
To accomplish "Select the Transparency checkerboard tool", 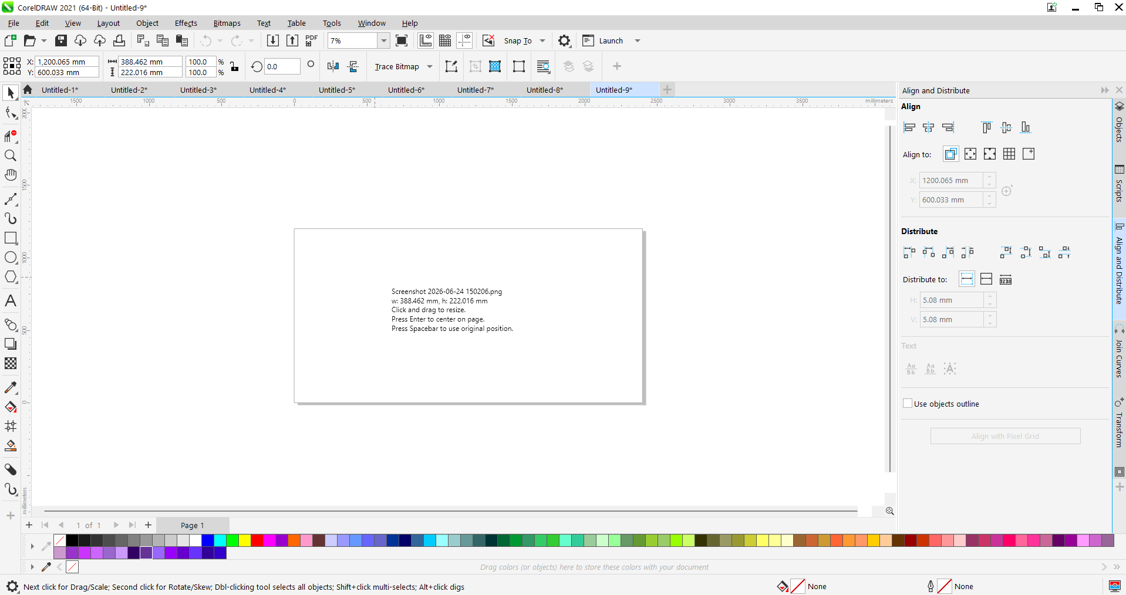I will (11, 363).
